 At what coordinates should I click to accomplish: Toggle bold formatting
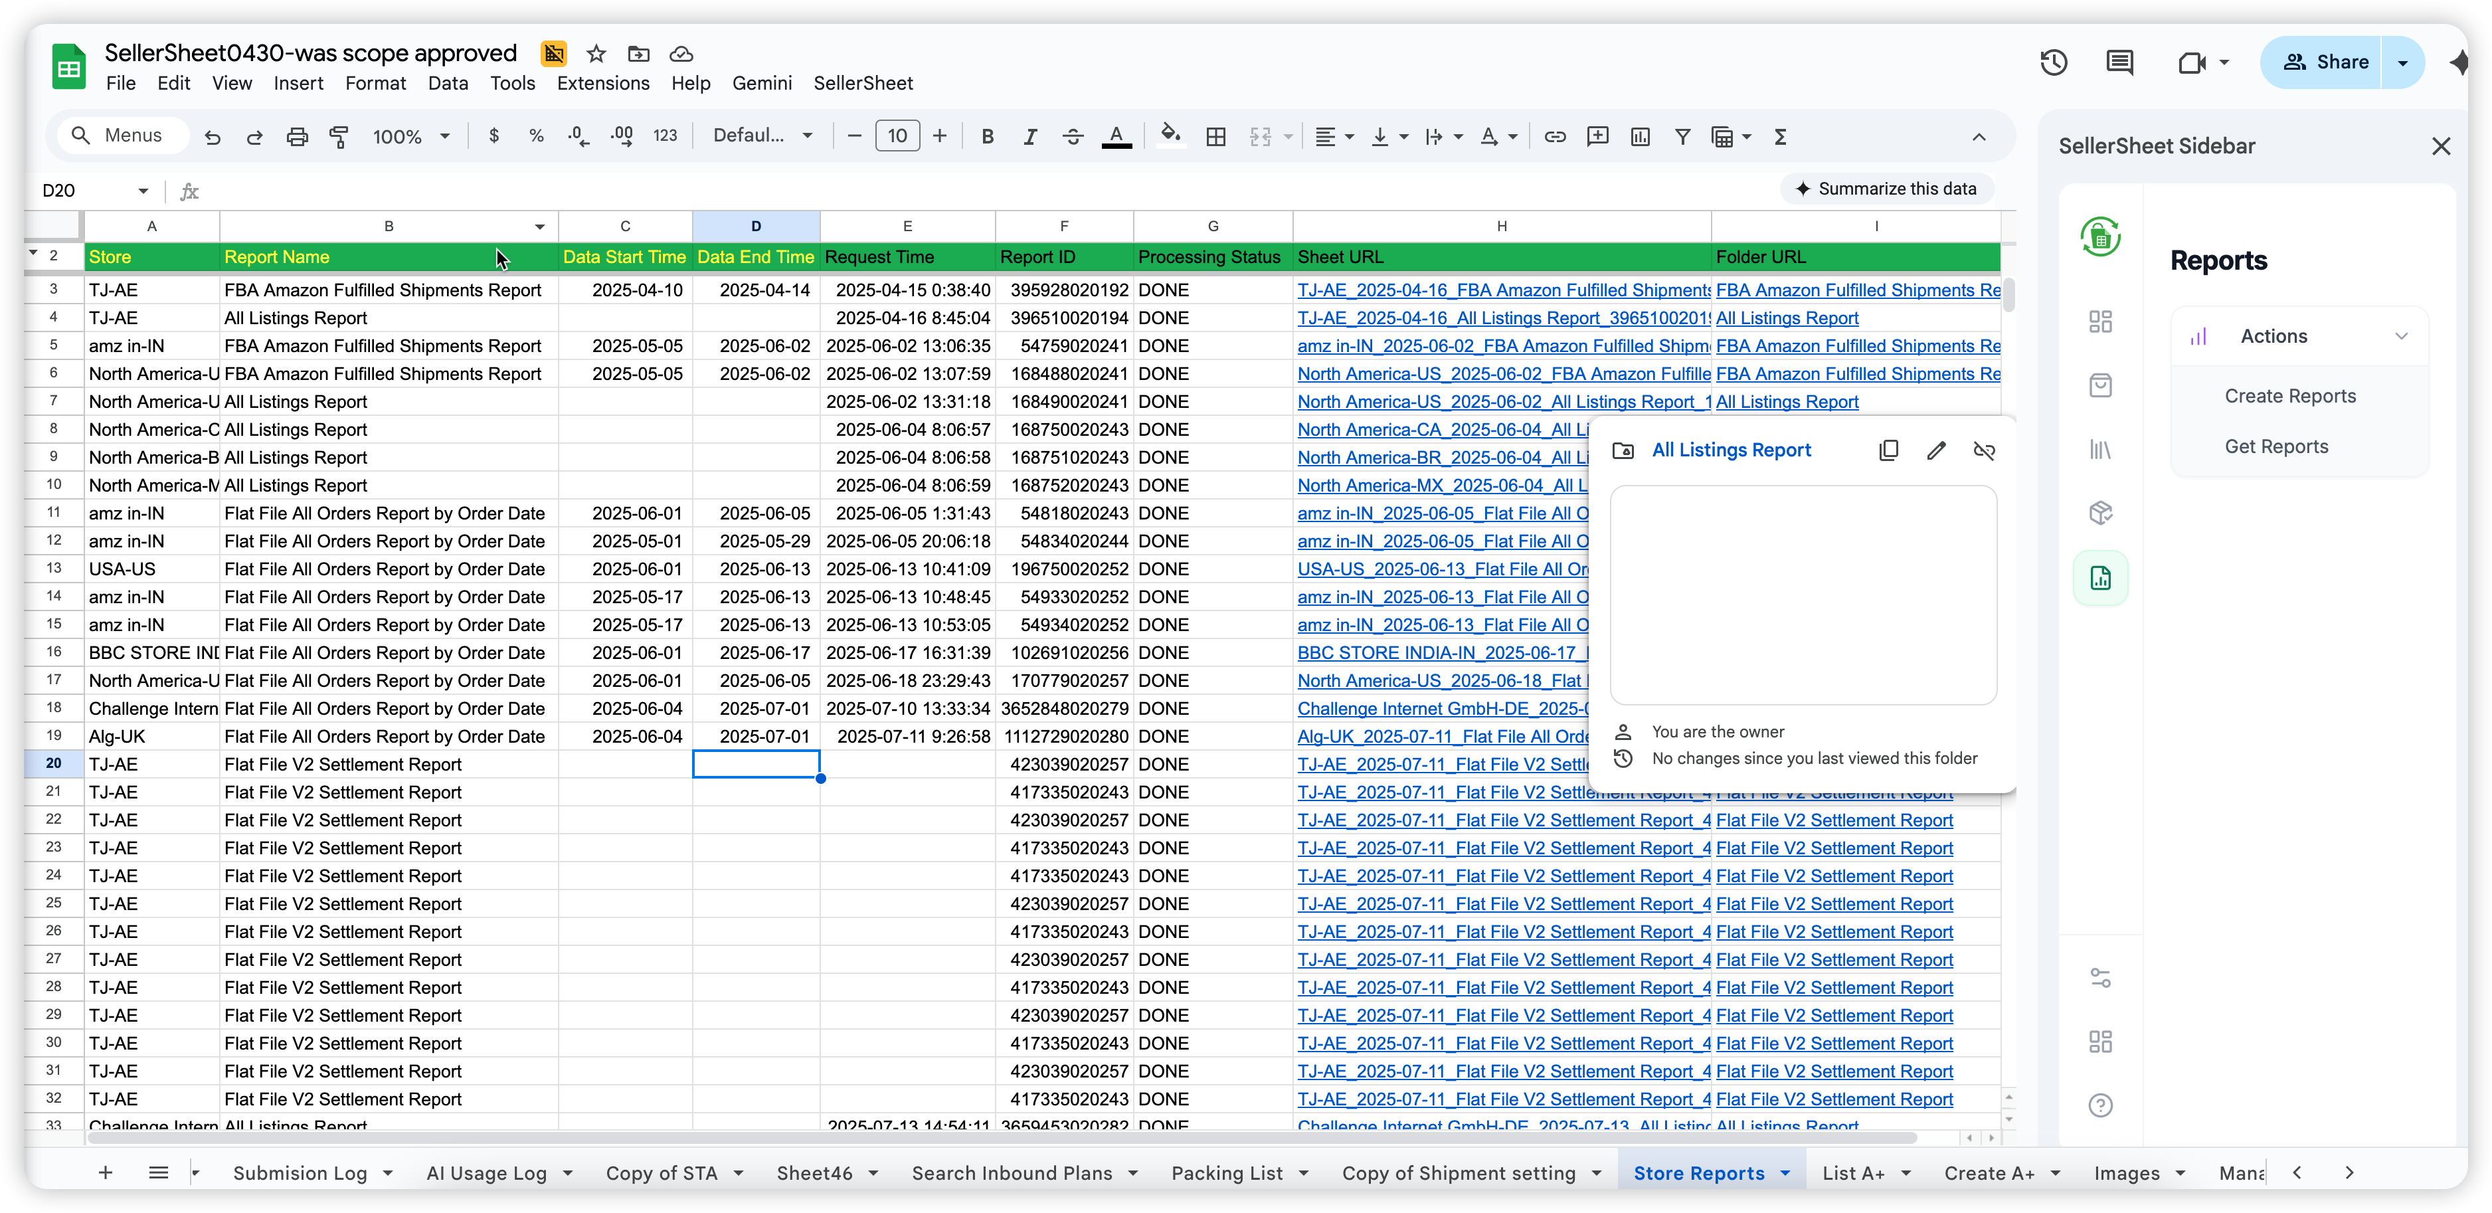coord(987,136)
